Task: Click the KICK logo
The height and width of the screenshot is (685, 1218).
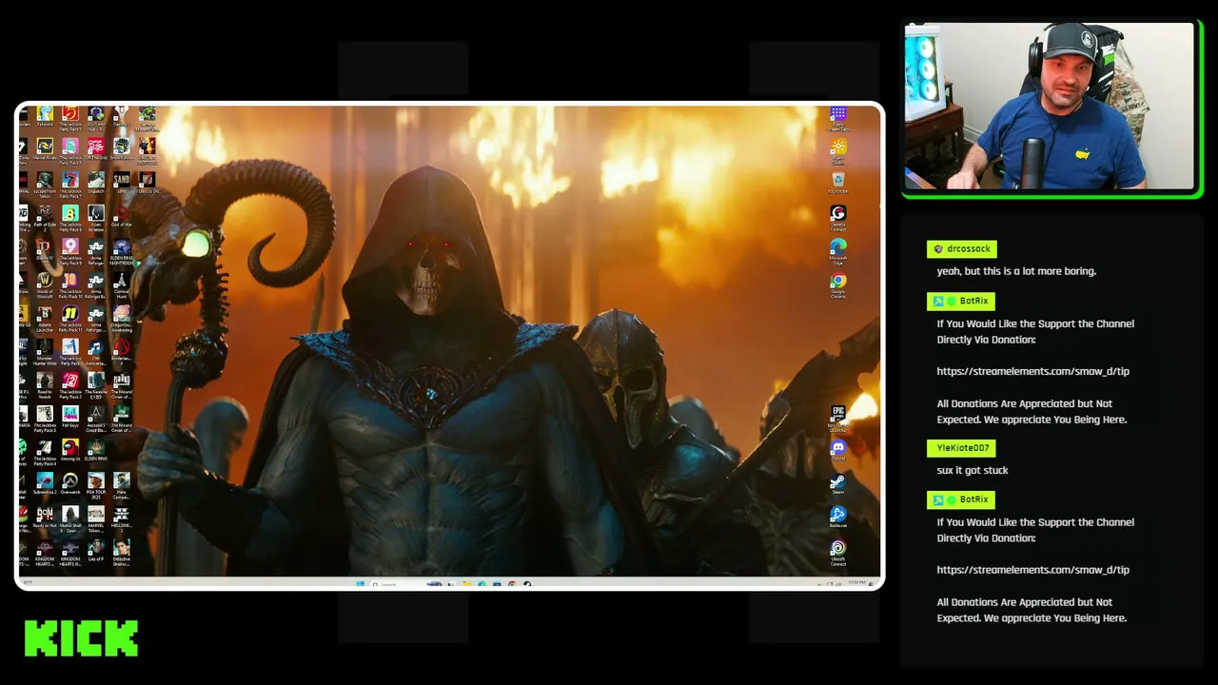Action: (x=81, y=638)
